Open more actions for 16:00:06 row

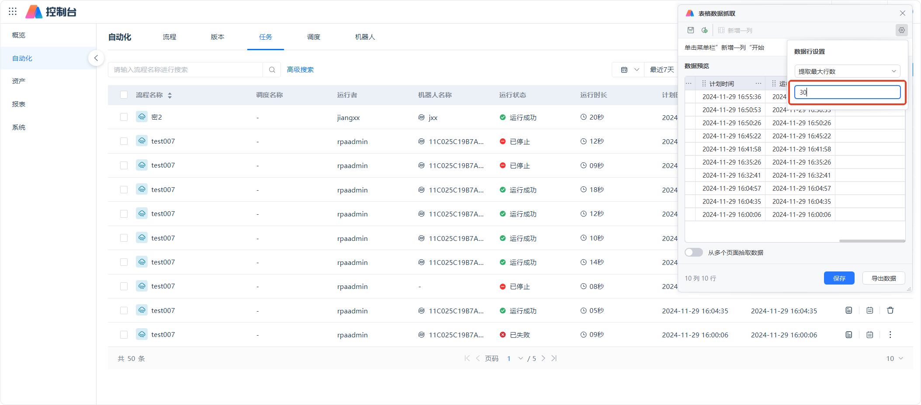(890, 335)
